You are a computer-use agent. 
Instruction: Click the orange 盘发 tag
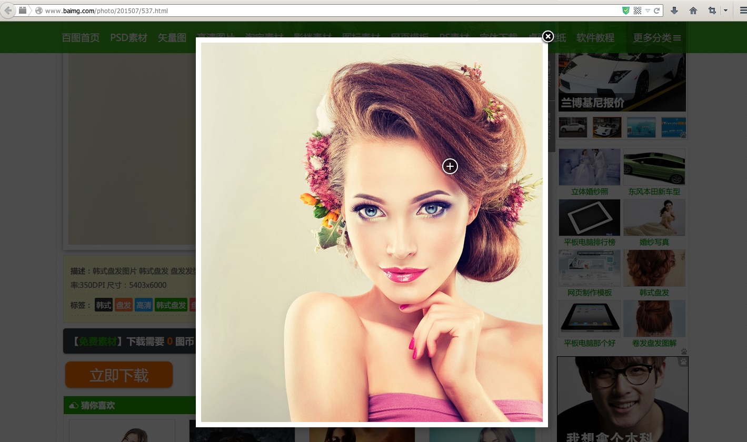[x=124, y=305]
